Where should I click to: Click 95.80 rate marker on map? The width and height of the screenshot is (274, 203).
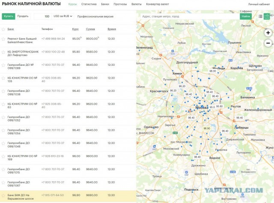[x=220, y=106]
